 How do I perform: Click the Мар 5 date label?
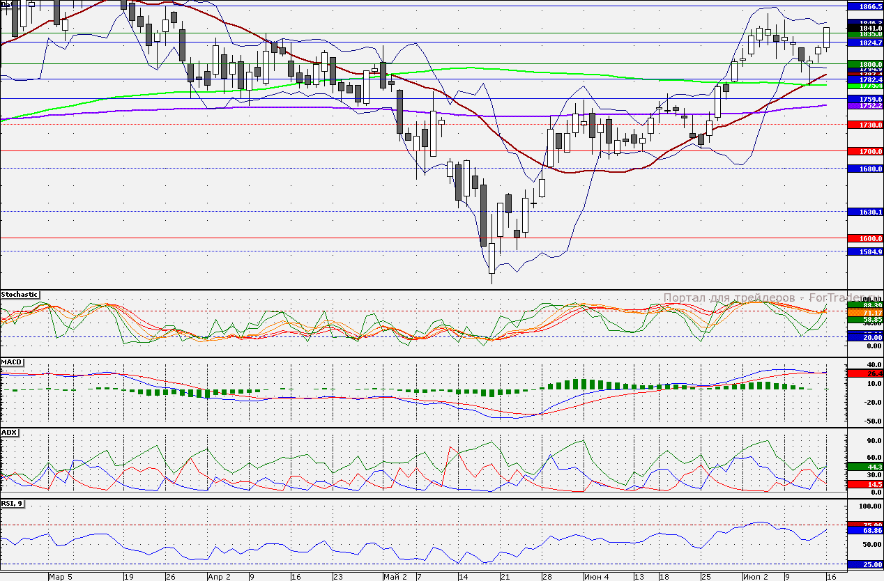click(x=61, y=577)
